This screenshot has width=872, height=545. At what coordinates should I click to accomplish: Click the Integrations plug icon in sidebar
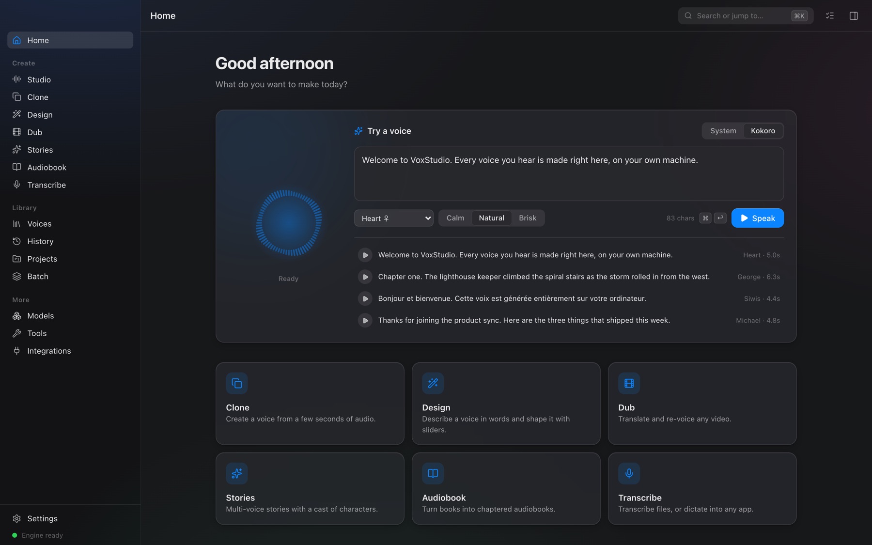pos(16,351)
